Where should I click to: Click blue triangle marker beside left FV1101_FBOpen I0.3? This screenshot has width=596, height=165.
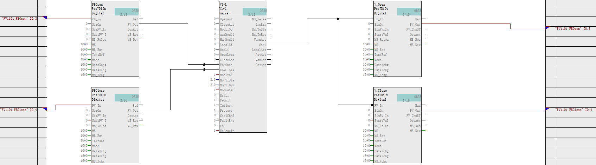45,18
